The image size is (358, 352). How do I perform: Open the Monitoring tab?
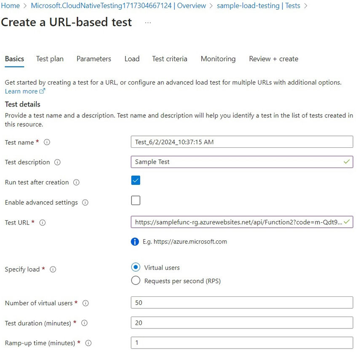[218, 59]
